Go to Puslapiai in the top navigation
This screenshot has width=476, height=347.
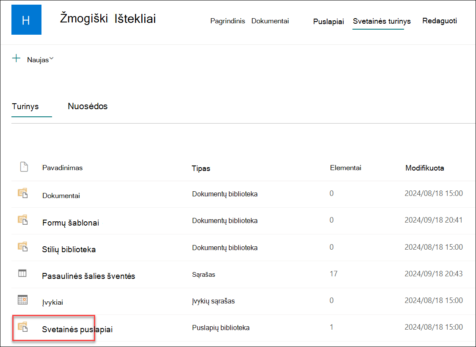(x=328, y=22)
